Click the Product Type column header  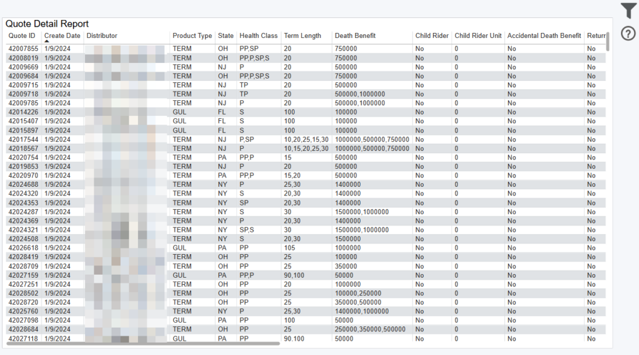click(192, 35)
